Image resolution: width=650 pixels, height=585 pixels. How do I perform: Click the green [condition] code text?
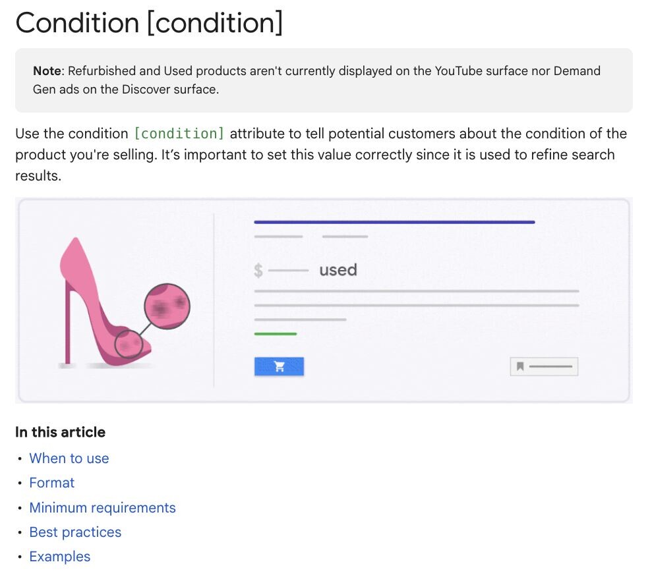tap(179, 134)
